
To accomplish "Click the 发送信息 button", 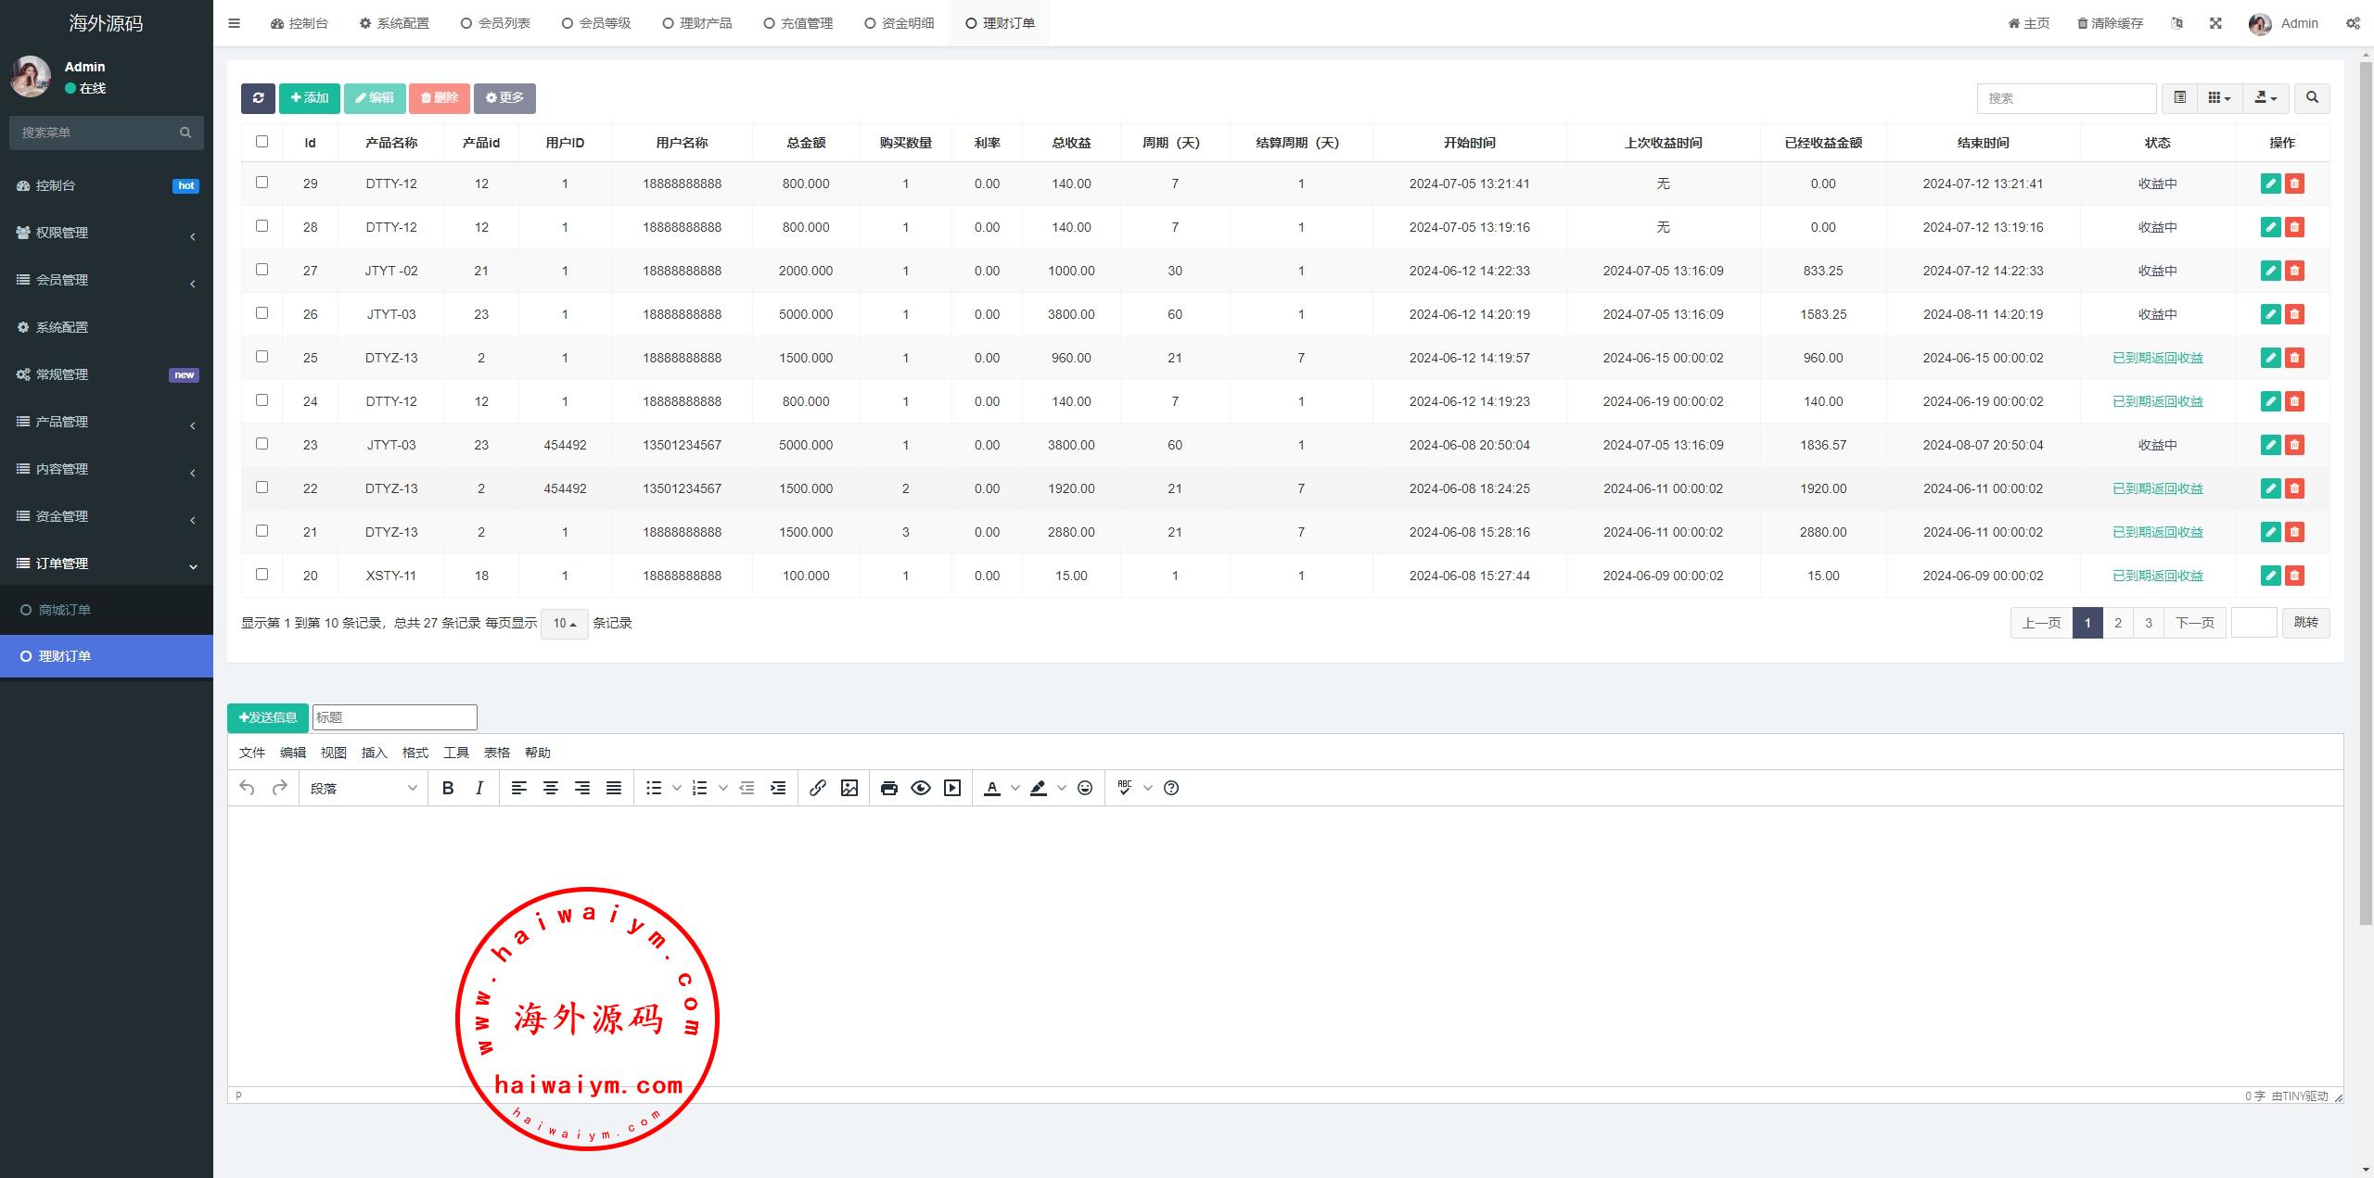I will [x=268, y=717].
